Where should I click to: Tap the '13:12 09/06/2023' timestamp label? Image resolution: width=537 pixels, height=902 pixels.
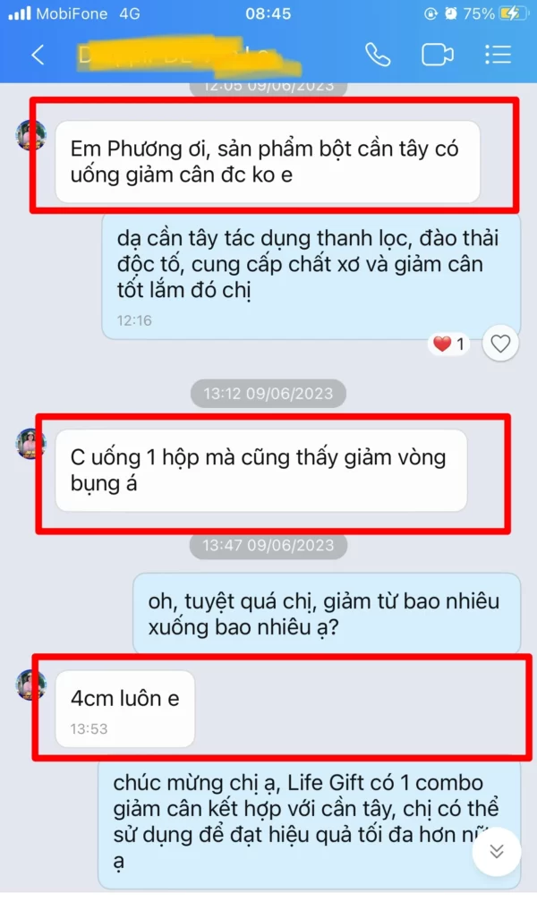268,394
